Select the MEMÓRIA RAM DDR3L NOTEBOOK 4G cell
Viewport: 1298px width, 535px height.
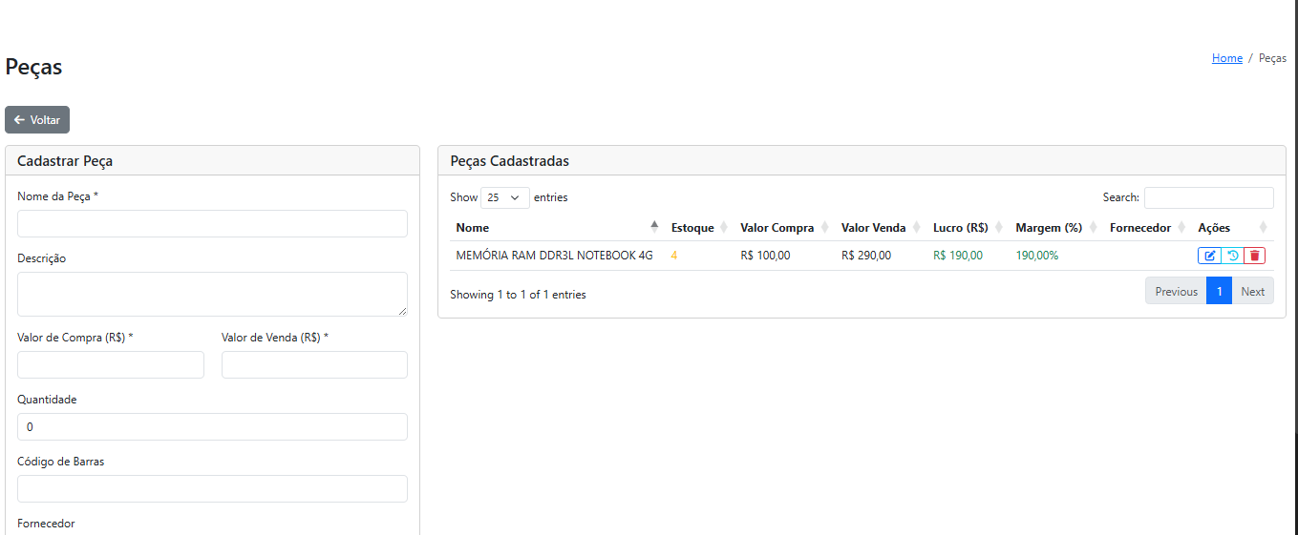point(555,256)
